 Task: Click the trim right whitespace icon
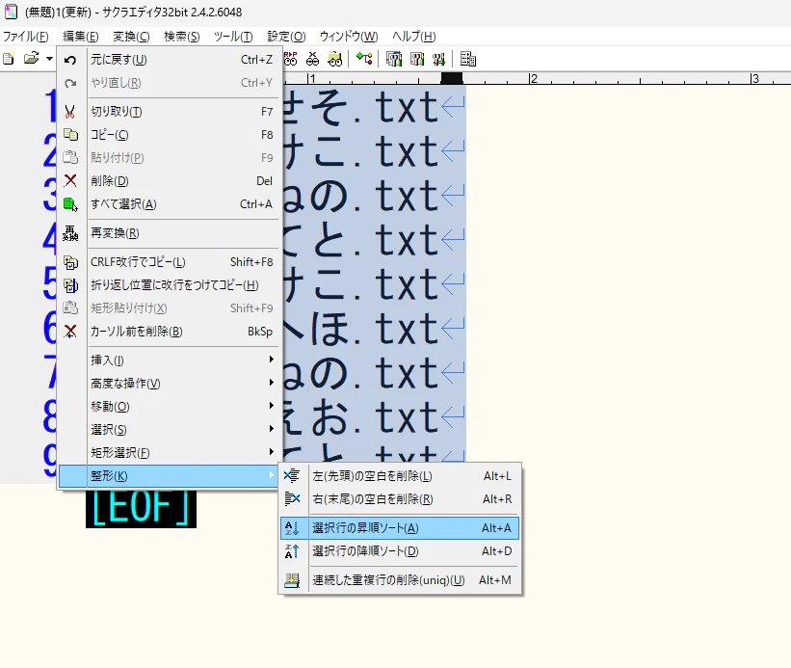(292, 499)
